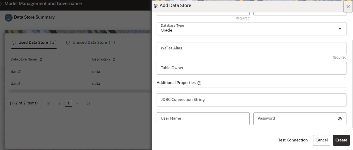353x150 pixels.
Task: Toggle password visibility with the eye icon
Action: 340,118
